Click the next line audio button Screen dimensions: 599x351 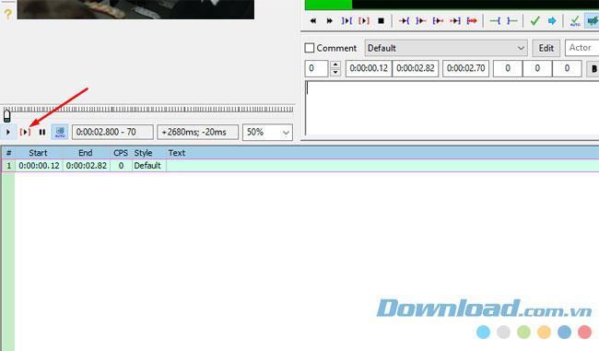[329, 20]
